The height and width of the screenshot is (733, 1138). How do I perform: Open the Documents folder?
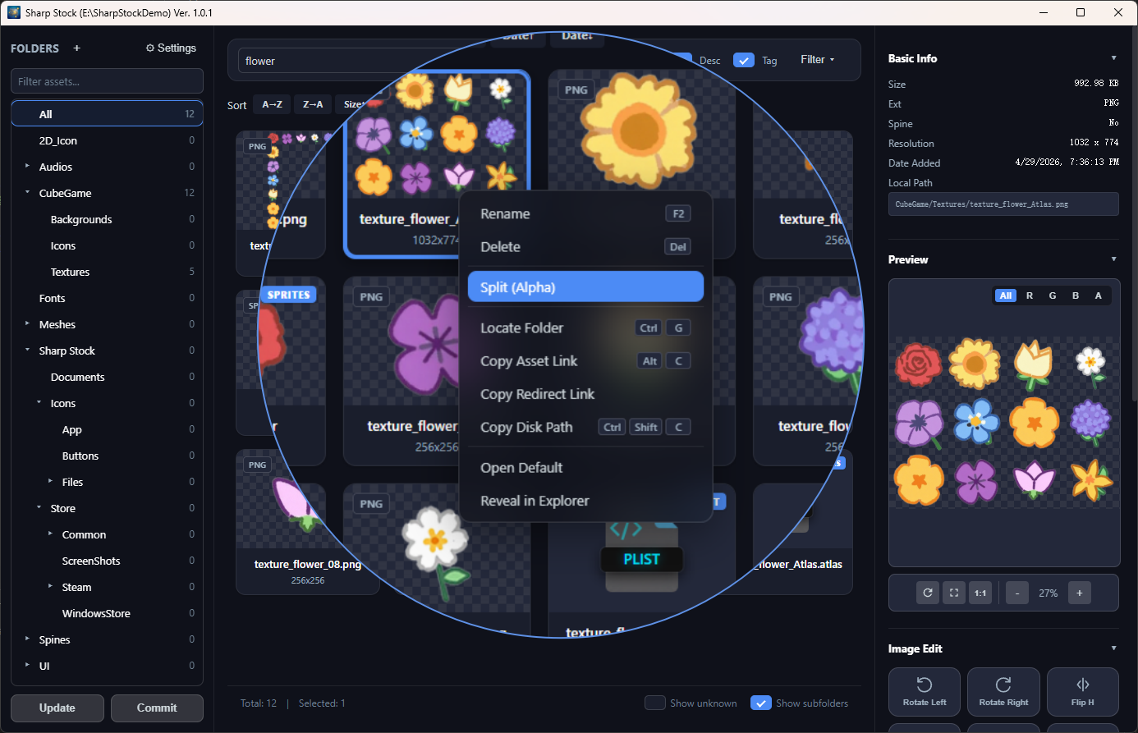pyautogui.click(x=107, y=377)
